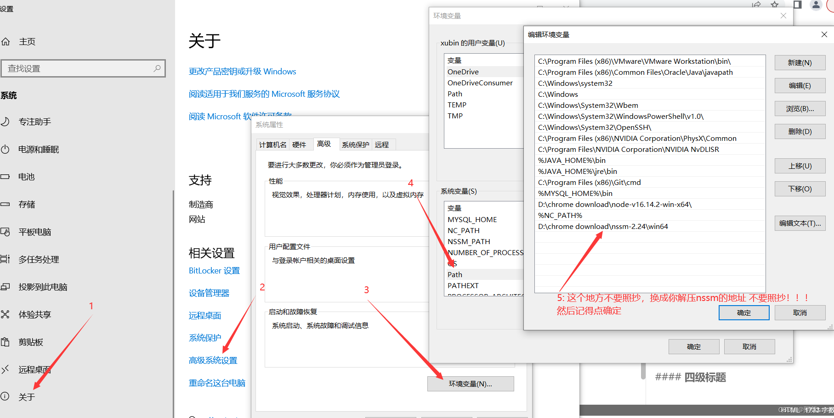Select the %NC_PATH% path entry
834x418 pixels.
click(650, 216)
